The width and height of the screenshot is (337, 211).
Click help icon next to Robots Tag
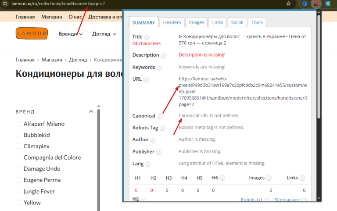[x=162, y=128]
